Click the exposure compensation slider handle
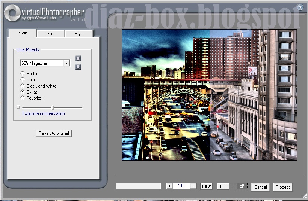 (53, 107)
